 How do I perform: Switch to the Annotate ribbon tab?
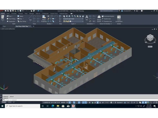(x=14, y=14)
